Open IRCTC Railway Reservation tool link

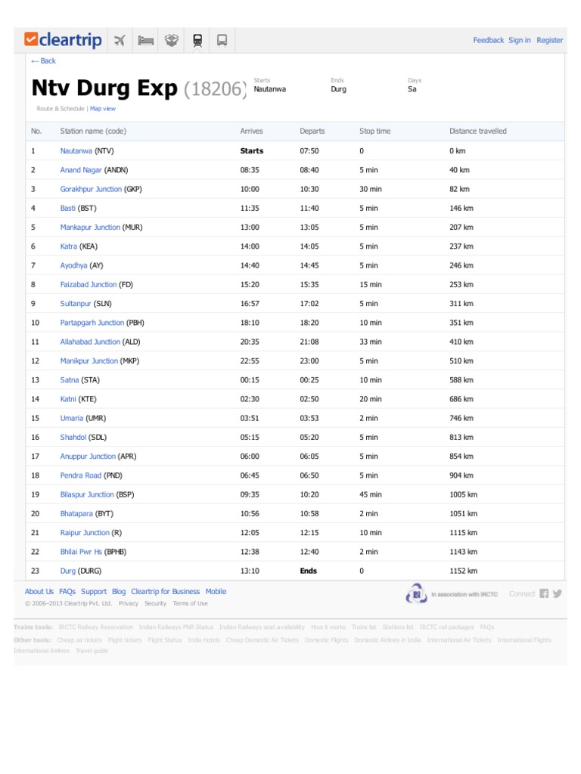(x=95, y=627)
